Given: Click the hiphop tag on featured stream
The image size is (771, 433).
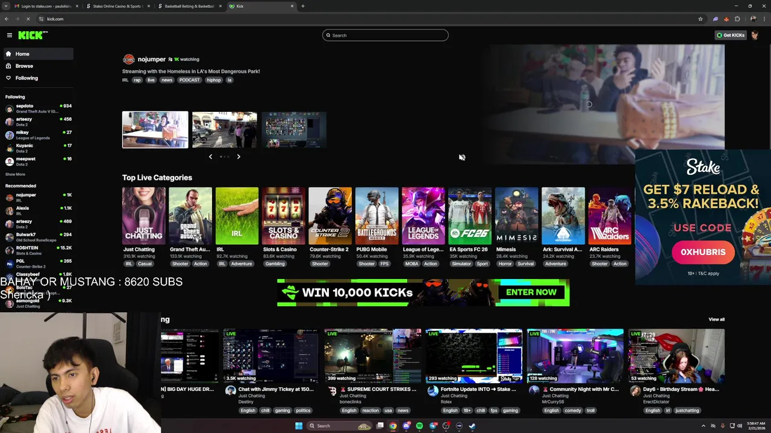Looking at the screenshot, I should [x=214, y=80].
